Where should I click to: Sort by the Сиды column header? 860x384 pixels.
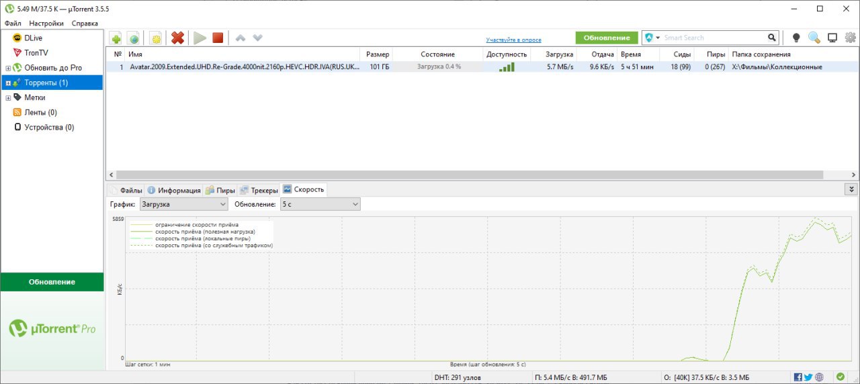tap(677, 54)
